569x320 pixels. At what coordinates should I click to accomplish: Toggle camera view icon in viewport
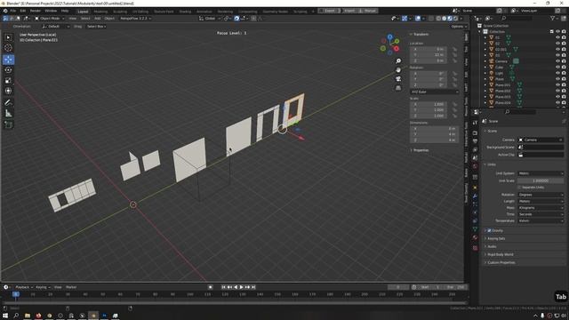tap(398, 79)
